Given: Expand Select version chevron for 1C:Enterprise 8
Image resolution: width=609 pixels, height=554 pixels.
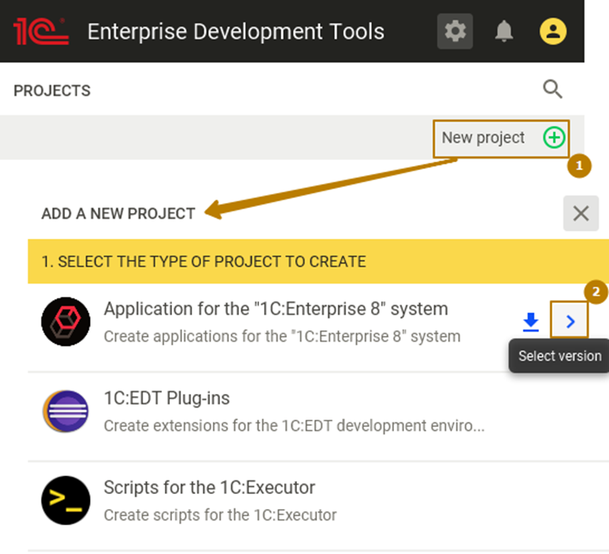Looking at the screenshot, I should (570, 322).
